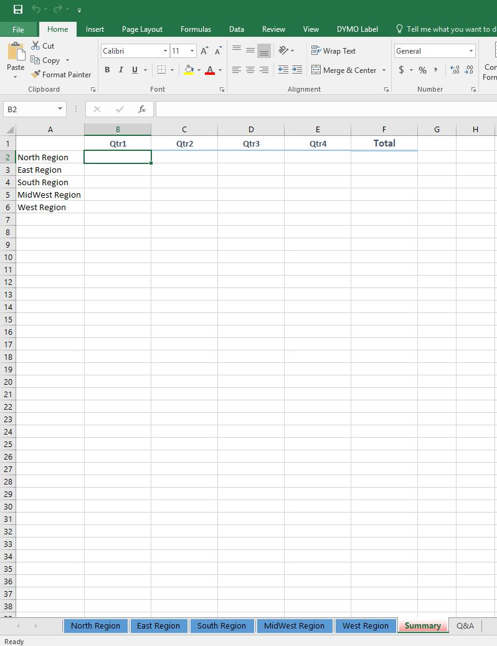
Task: Open the Copy options arrow
Action: pos(67,60)
